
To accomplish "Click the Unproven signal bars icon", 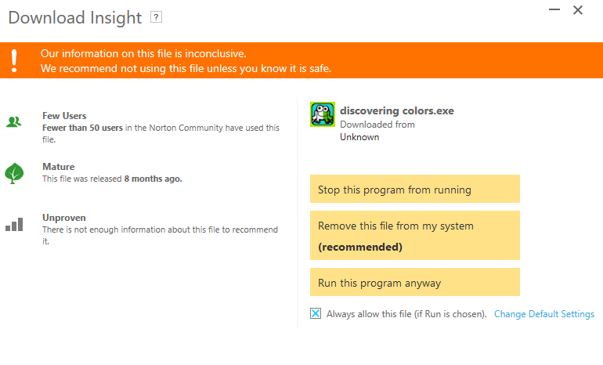I will [14, 224].
